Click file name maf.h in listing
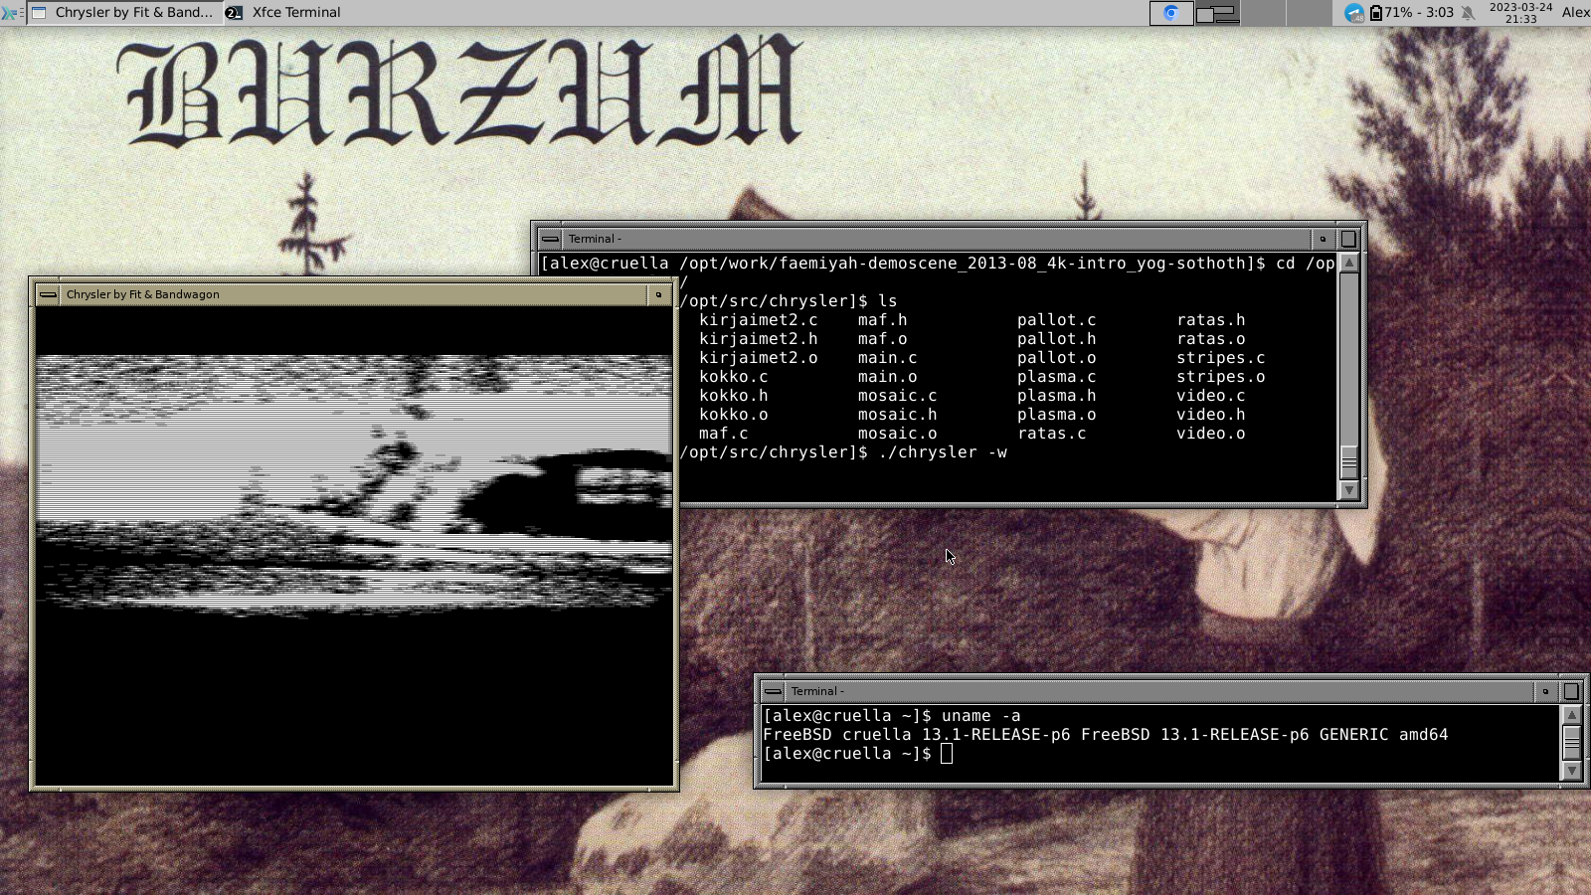Viewport: 1591px width, 895px height. pos(882,320)
